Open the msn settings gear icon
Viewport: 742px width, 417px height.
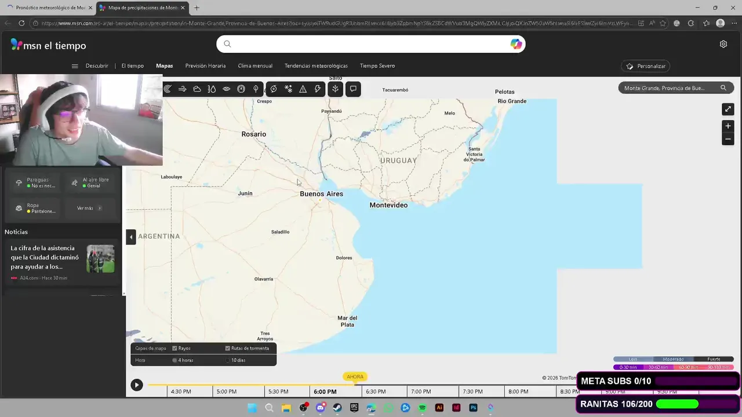click(723, 44)
